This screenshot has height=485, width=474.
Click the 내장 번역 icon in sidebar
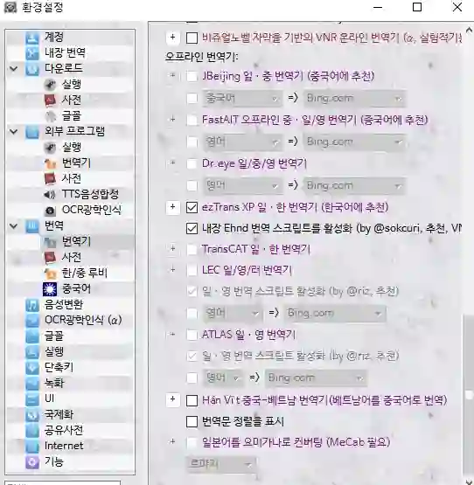click(x=31, y=53)
